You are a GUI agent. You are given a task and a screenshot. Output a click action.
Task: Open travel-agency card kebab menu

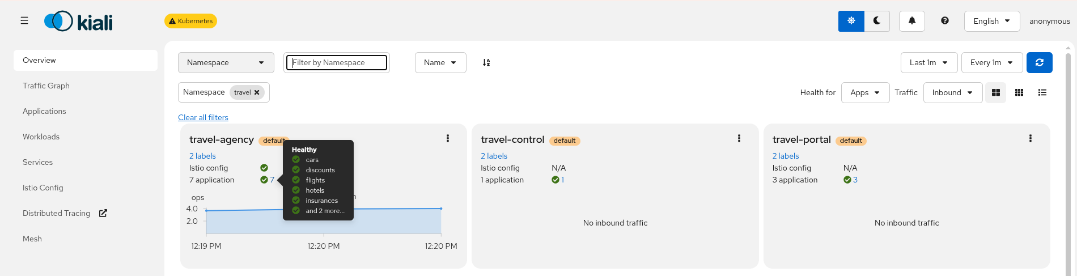click(x=448, y=138)
